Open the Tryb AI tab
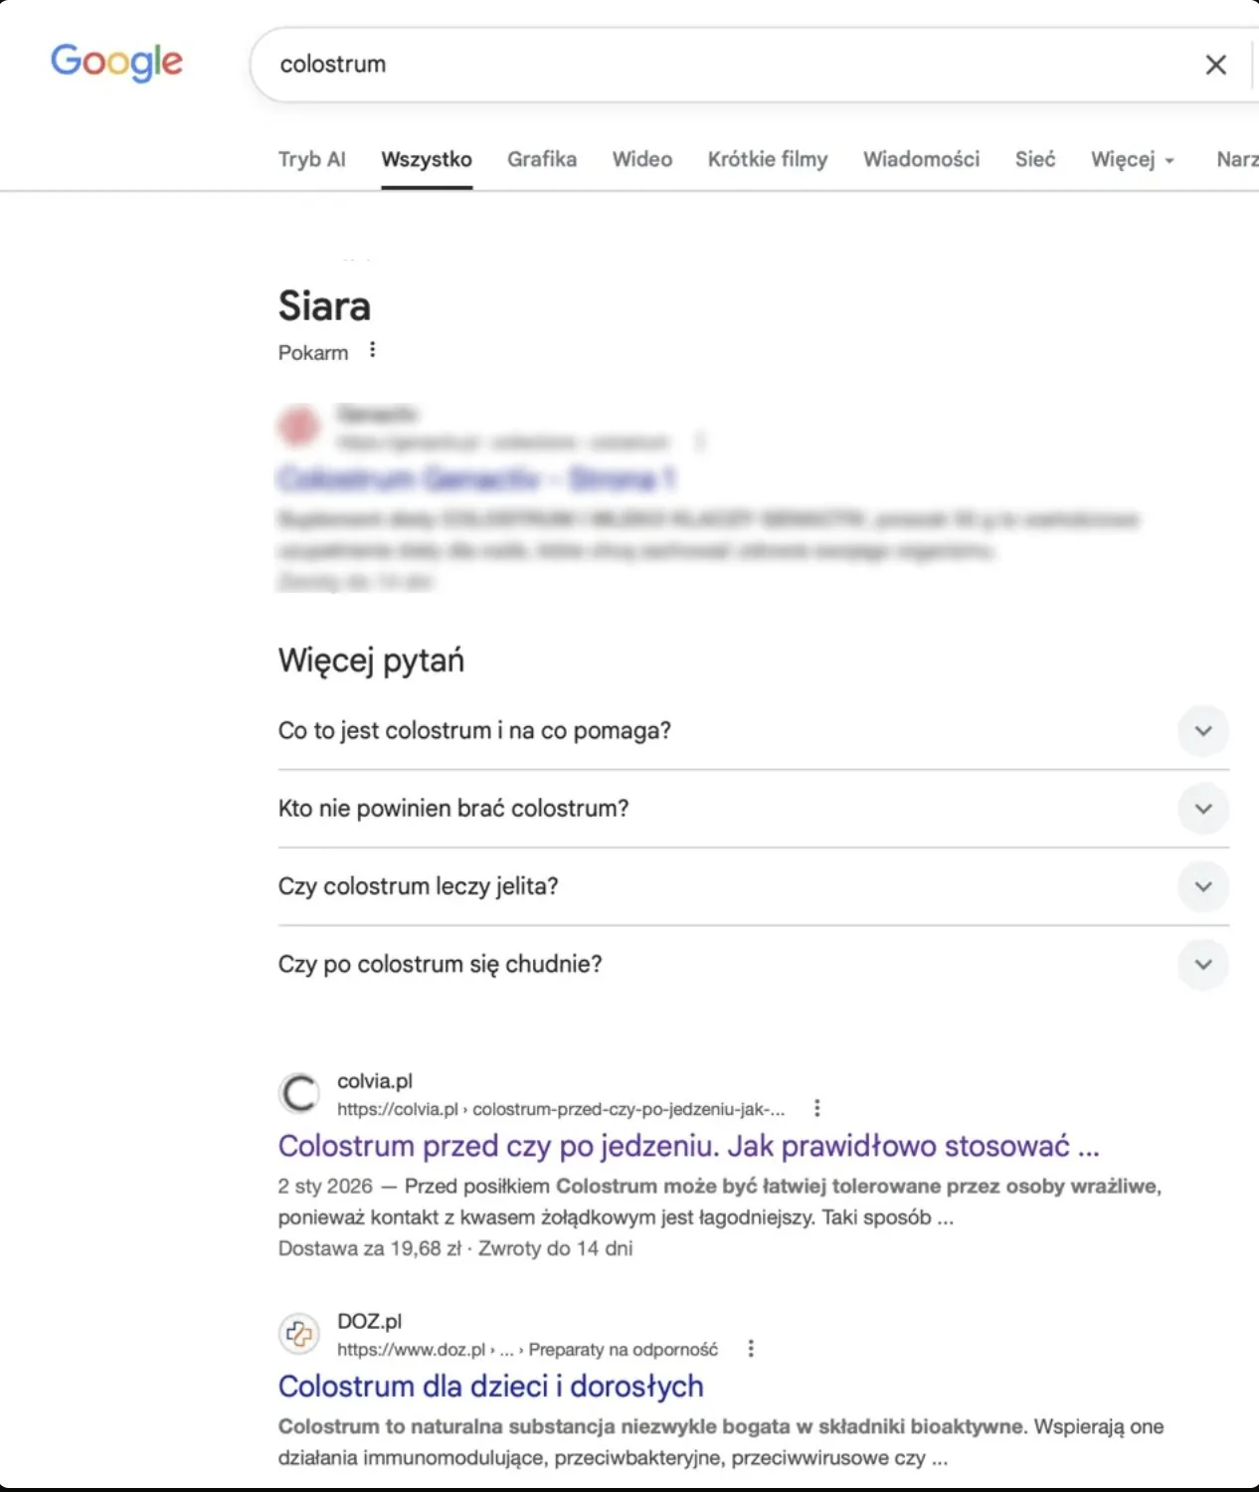 [312, 159]
